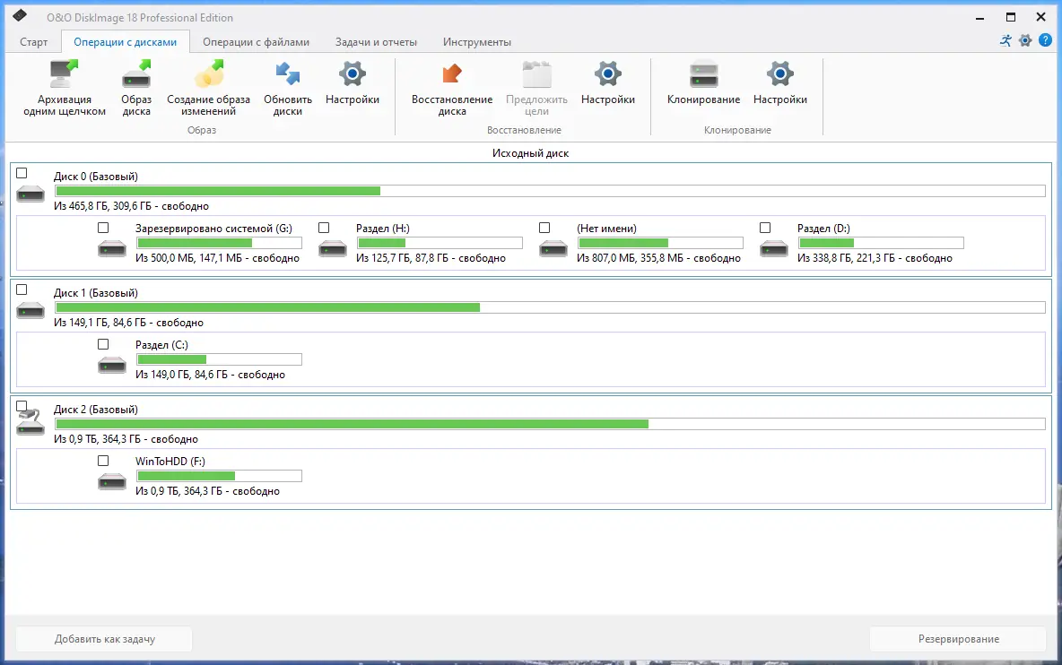Click the Диск 1 drive icon

[30, 310]
